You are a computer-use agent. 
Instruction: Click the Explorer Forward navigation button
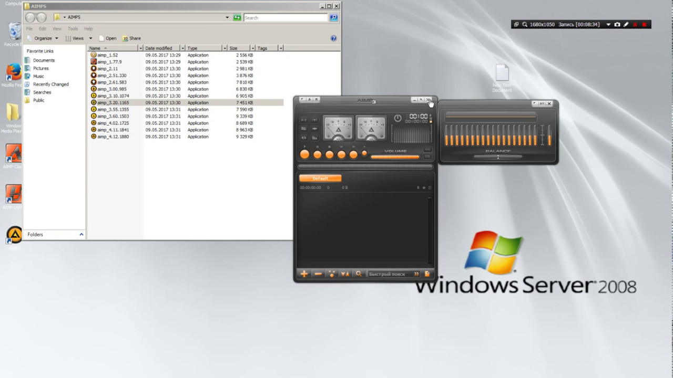pos(42,18)
